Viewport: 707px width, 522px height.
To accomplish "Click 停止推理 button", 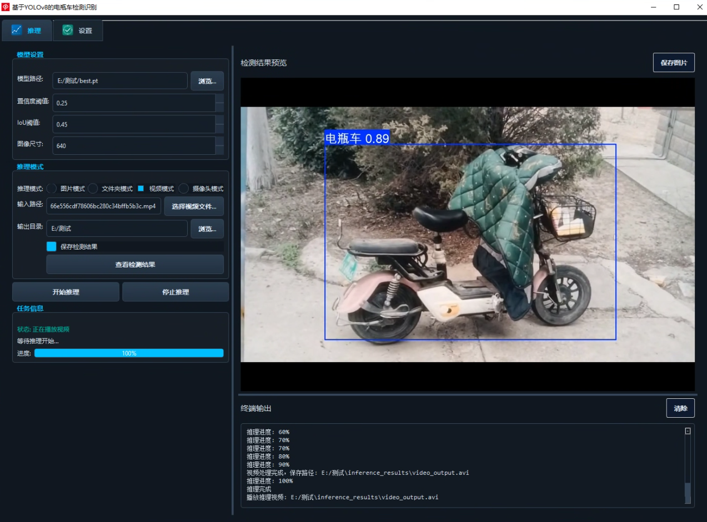I will point(176,292).
